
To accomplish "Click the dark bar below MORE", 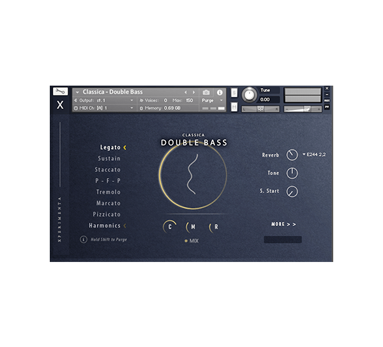I will pos(283,240).
